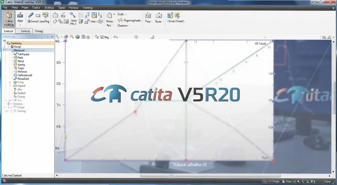Tick the small checkbox icon under the pen

[29, 21]
